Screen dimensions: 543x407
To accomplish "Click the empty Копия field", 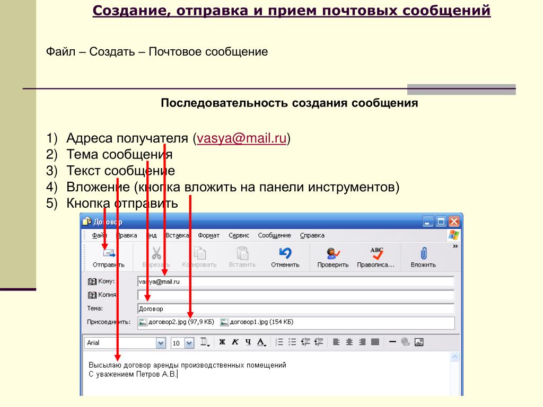I will tap(296, 295).
